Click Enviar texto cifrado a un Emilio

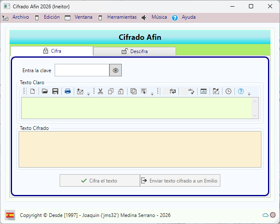(x=180, y=181)
